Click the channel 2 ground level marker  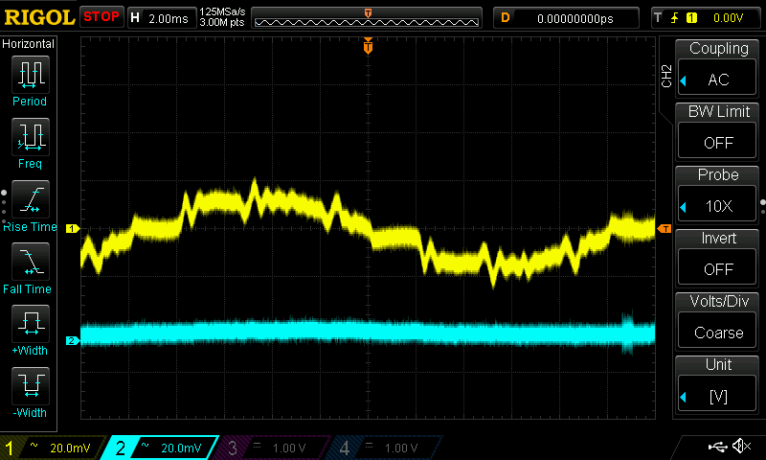(73, 341)
